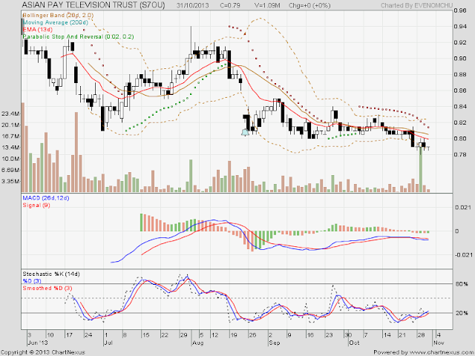Click the chart title ASIAN PAY TELEVISION TRUST (S7OU)
The image size is (475, 356).
pos(94,5)
